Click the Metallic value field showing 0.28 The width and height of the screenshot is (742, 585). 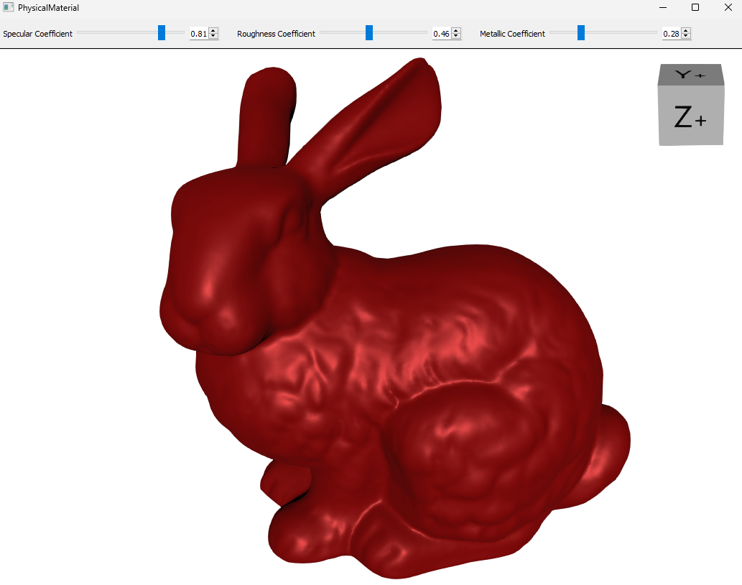[671, 34]
